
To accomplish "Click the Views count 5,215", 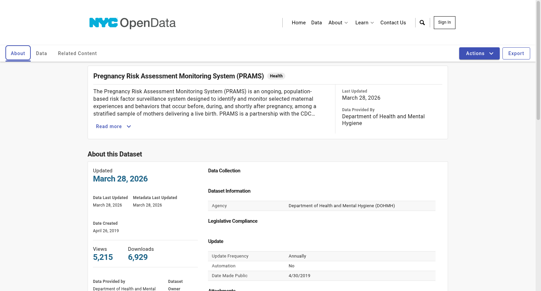I will (x=103, y=257).
